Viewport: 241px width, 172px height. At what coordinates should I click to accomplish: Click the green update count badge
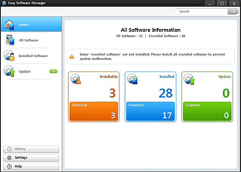coord(53,71)
